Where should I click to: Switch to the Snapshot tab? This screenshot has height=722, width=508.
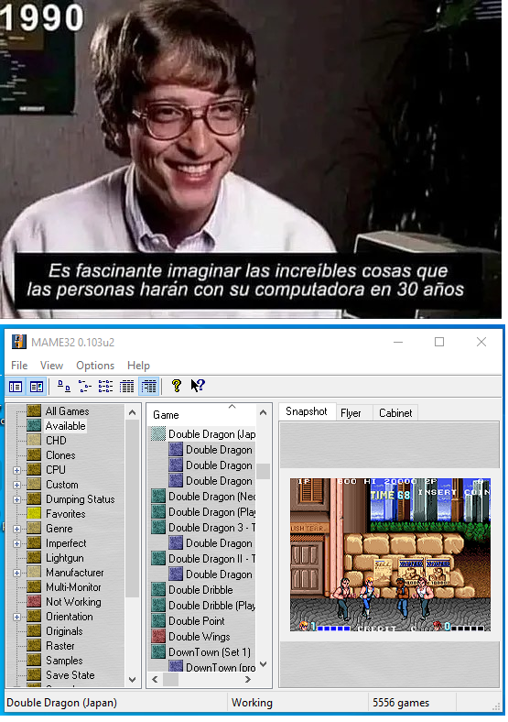[x=307, y=411]
